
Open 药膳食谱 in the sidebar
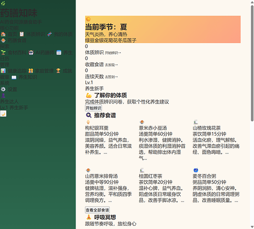point(17,40)
